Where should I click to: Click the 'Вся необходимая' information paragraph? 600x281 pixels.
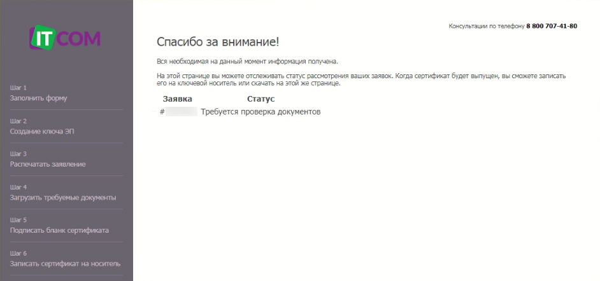(x=247, y=62)
